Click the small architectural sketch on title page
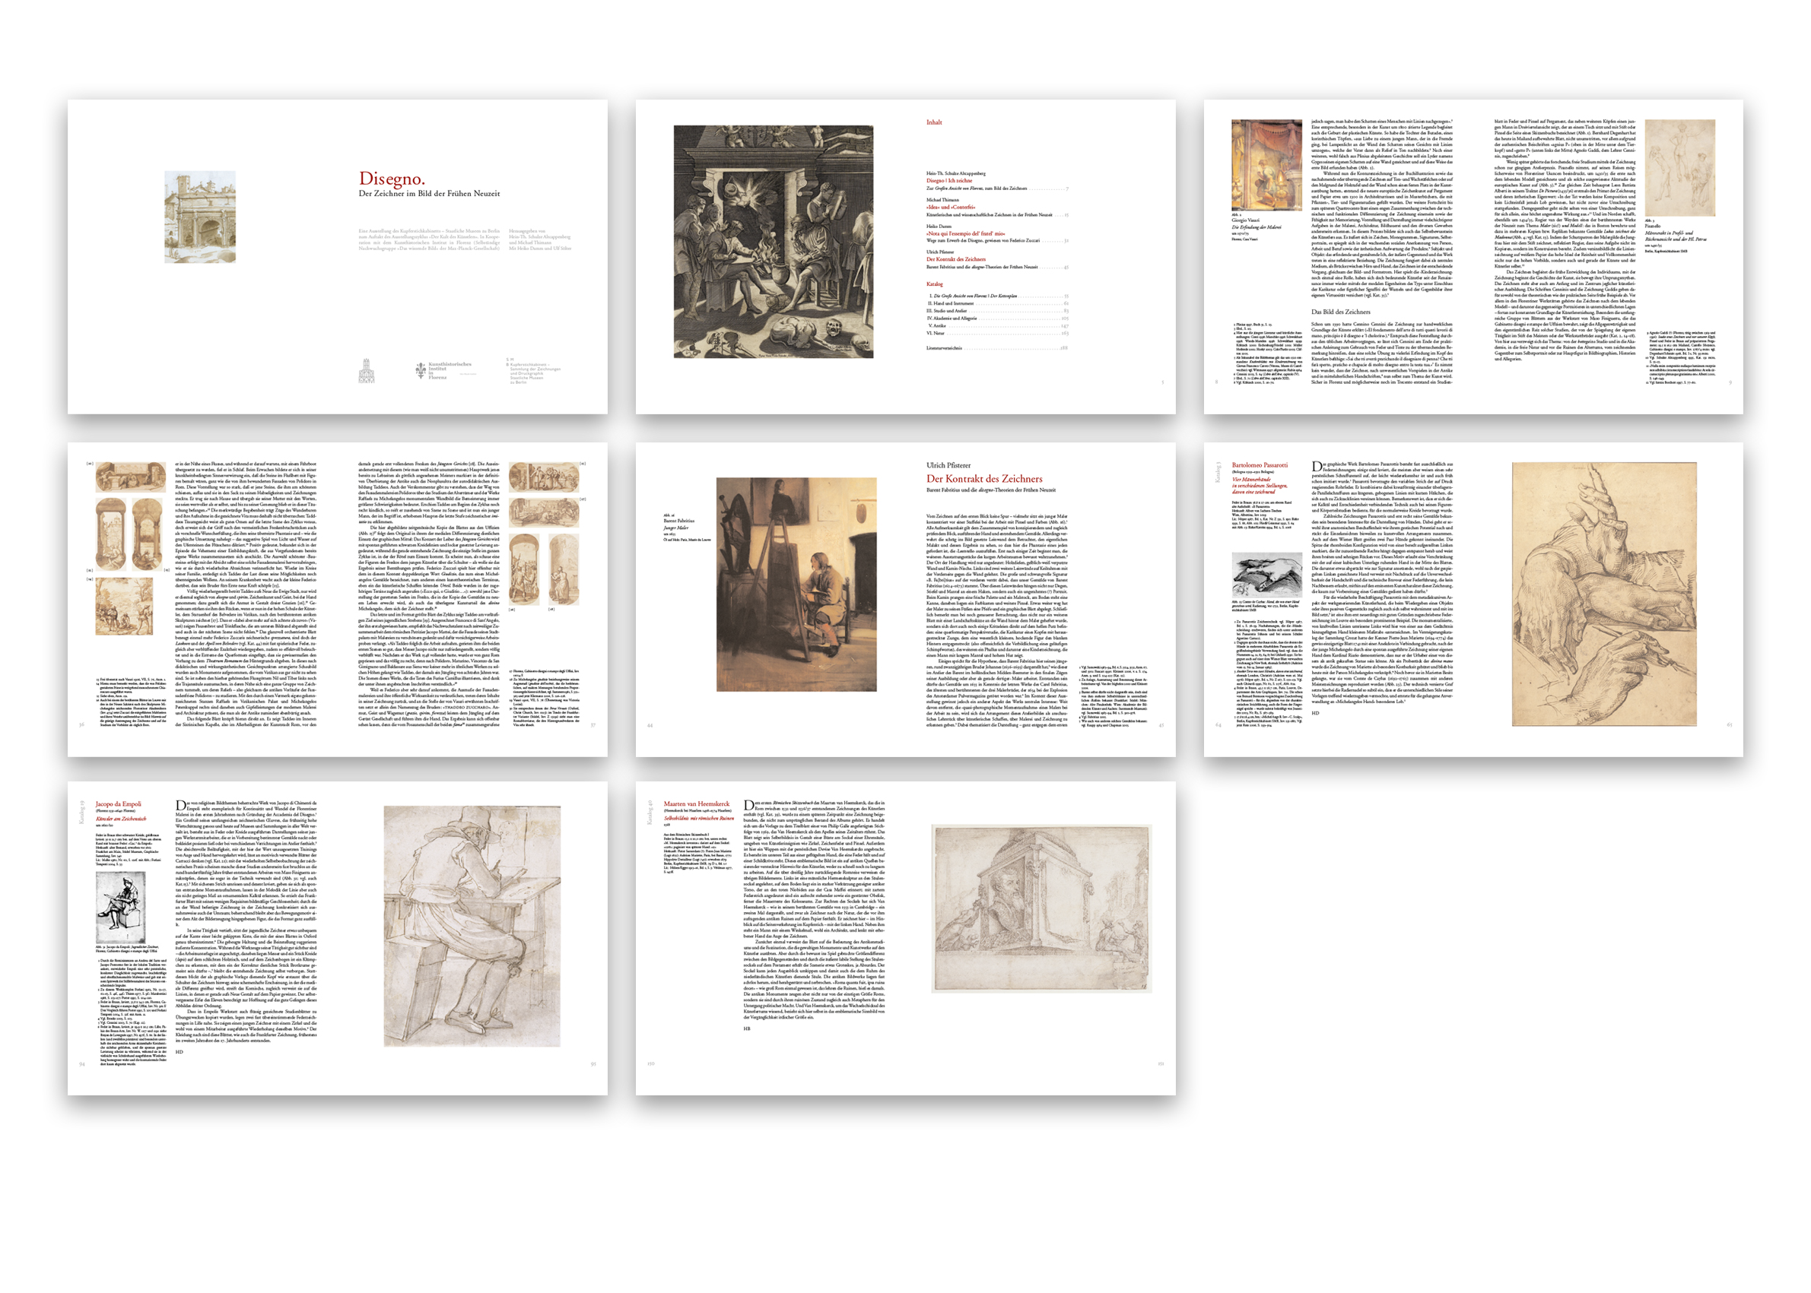Screen dimensions: 1811x1293 (x=200, y=217)
